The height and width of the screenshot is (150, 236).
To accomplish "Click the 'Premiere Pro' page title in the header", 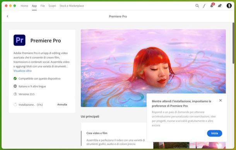I will point(118,16).
